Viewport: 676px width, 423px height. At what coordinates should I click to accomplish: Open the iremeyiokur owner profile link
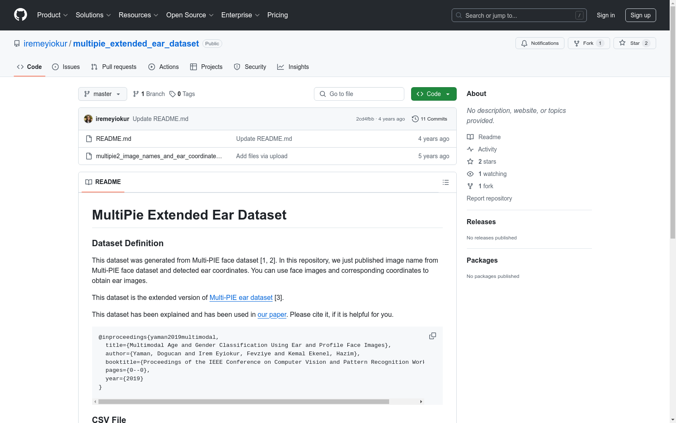[x=45, y=44]
